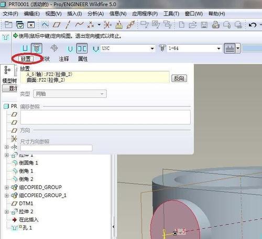Click the first annotation filter toolbar icon

pos(144,25)
